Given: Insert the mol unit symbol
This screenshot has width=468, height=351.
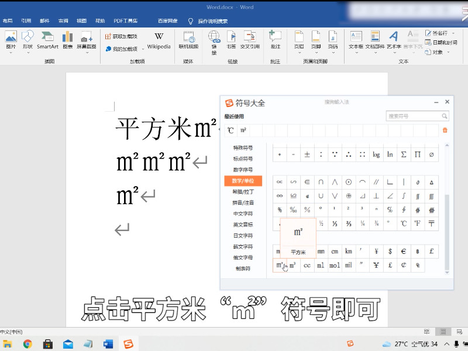Looking at the screenshot, I should click(335, 265).
